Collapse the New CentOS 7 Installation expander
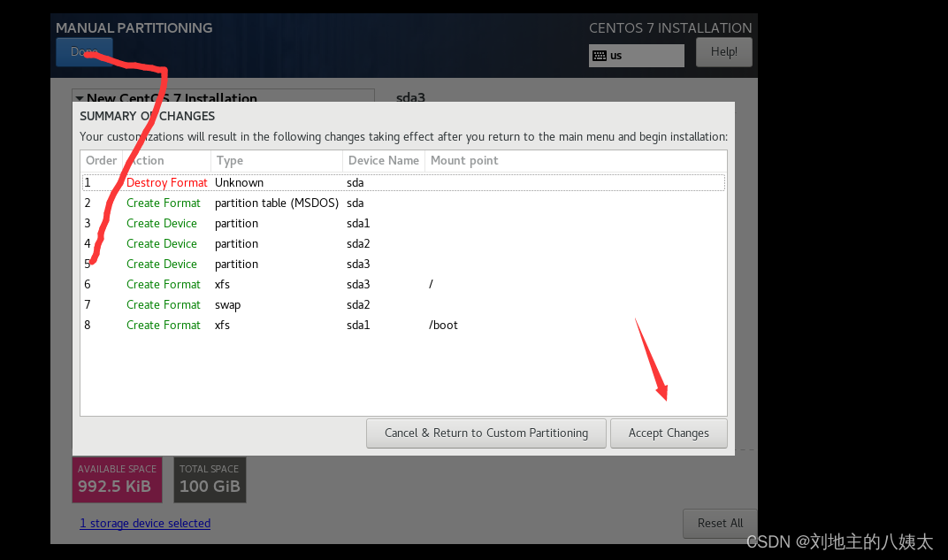This screenshot has height=560, width=948. [80, 98]
